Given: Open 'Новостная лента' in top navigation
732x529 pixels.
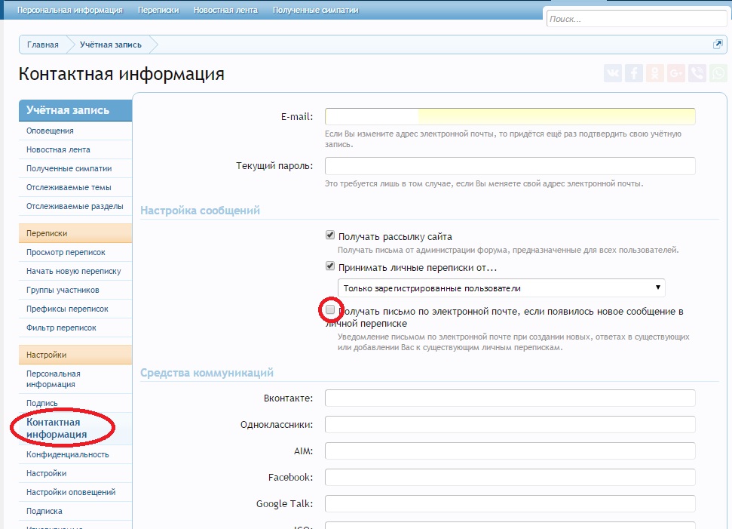Looking at the screenshot, I should pos(225,10).
